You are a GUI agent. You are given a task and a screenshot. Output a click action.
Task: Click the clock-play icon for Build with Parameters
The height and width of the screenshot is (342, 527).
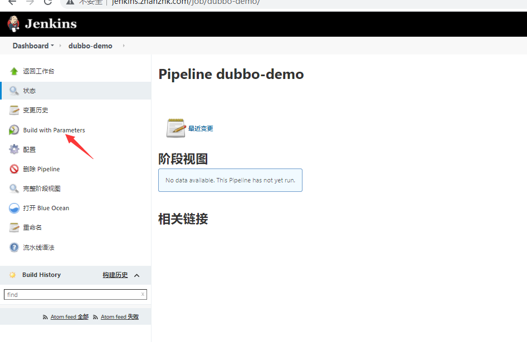point(14,130)
